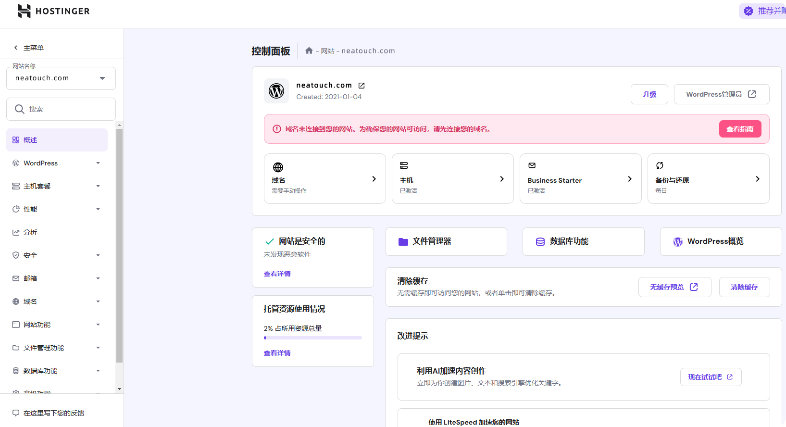Image resolution: width=786 pixels, height=427 pixels.
Task: Expand the 域名 sidebar menu arrow
Action: pos(98,301)
